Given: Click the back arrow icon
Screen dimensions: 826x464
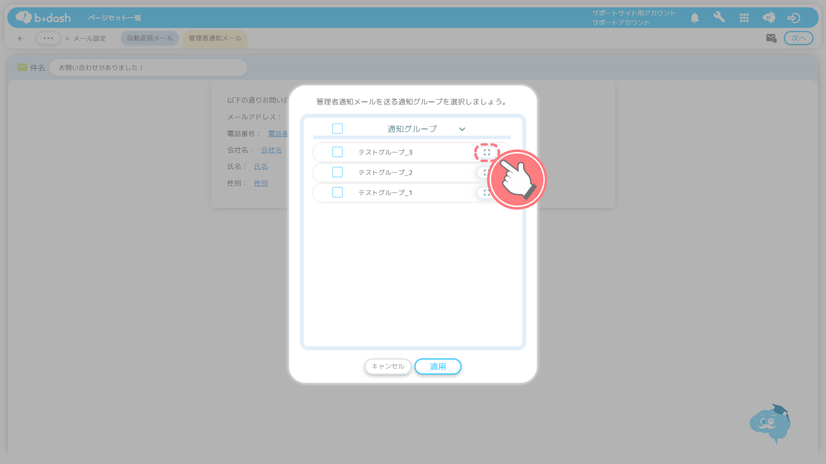Looking at the screenshot, I should click(x=21, y=38).
